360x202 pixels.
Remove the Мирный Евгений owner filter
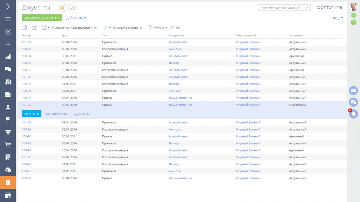tap(141, 28)
